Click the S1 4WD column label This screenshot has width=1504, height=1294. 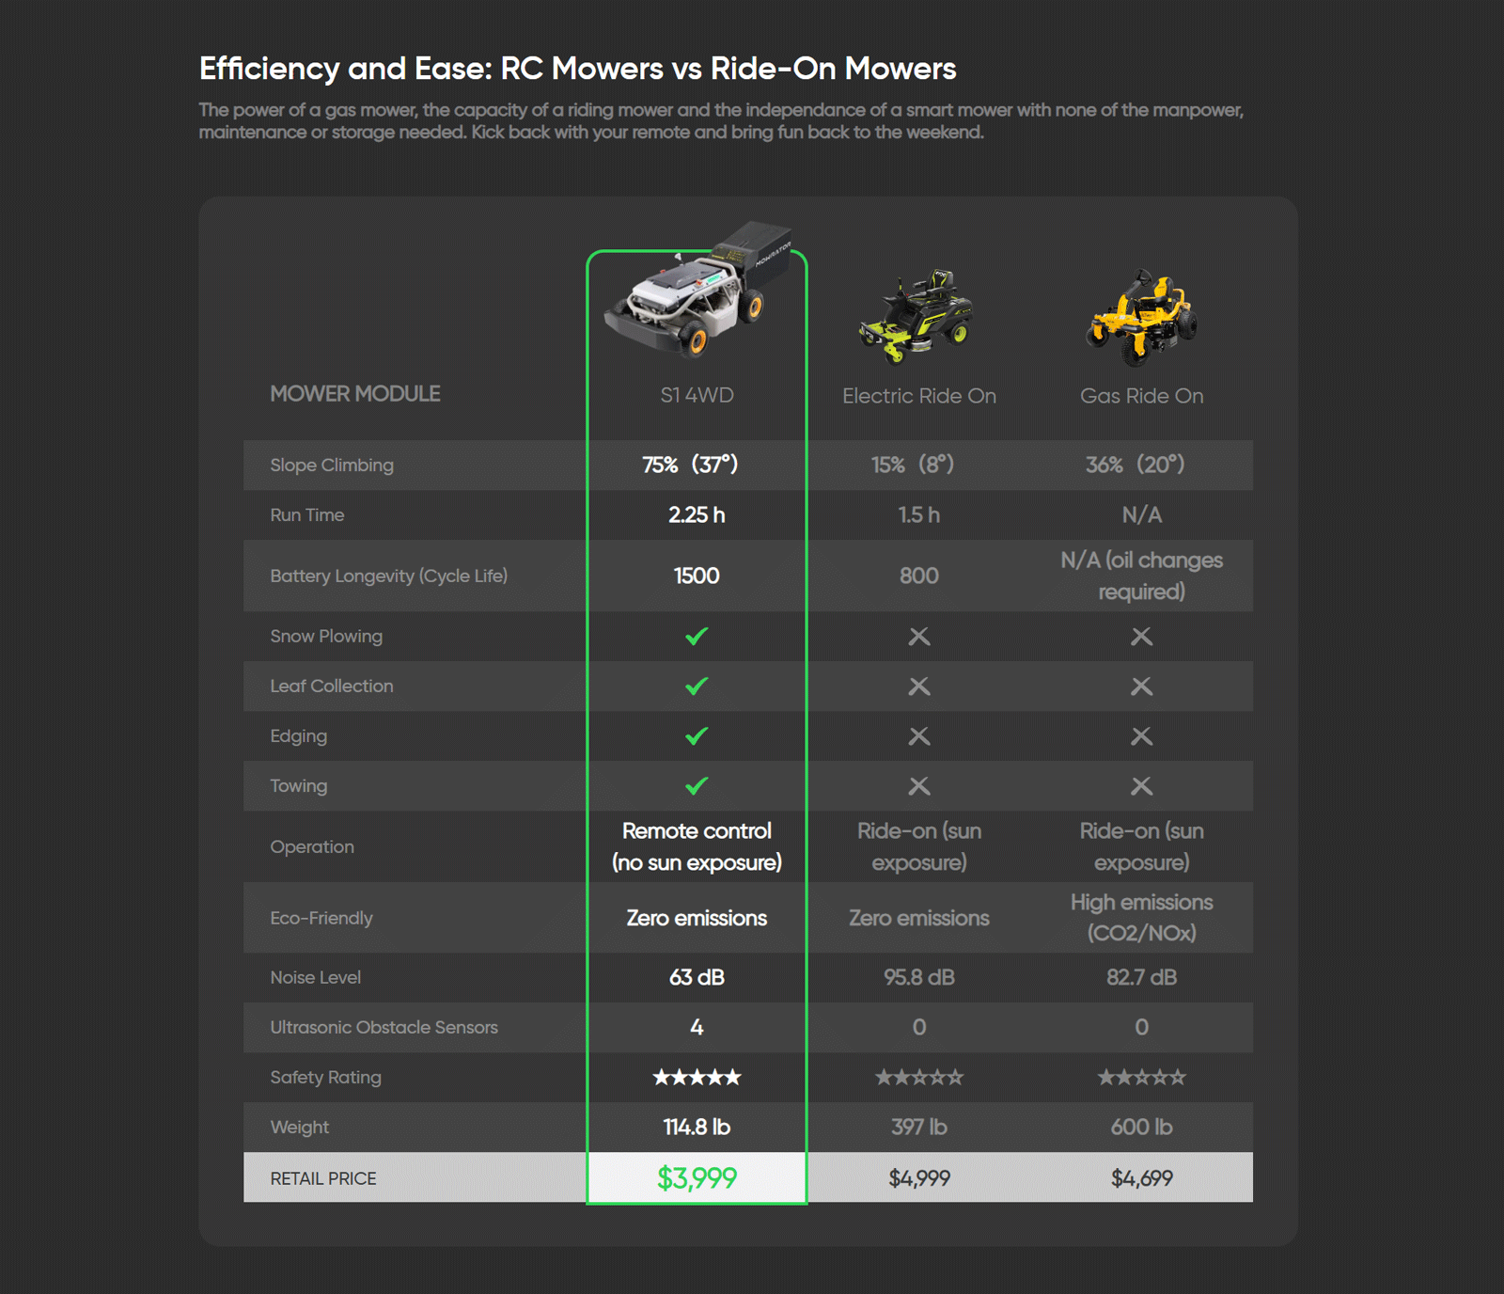tap(697, 396)
